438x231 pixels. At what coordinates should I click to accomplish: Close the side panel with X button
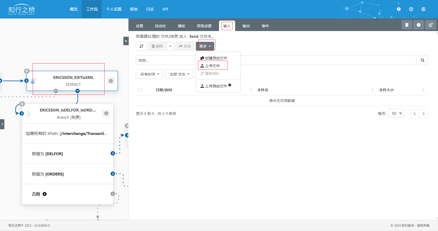tap(126, 41)
